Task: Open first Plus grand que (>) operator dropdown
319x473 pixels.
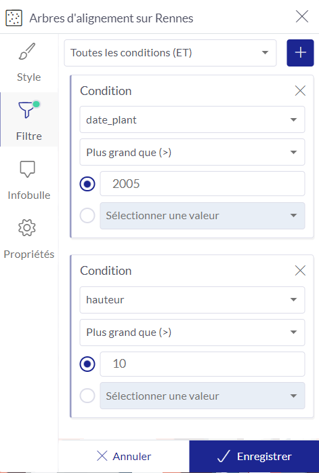Action: [x=192, y=152]
